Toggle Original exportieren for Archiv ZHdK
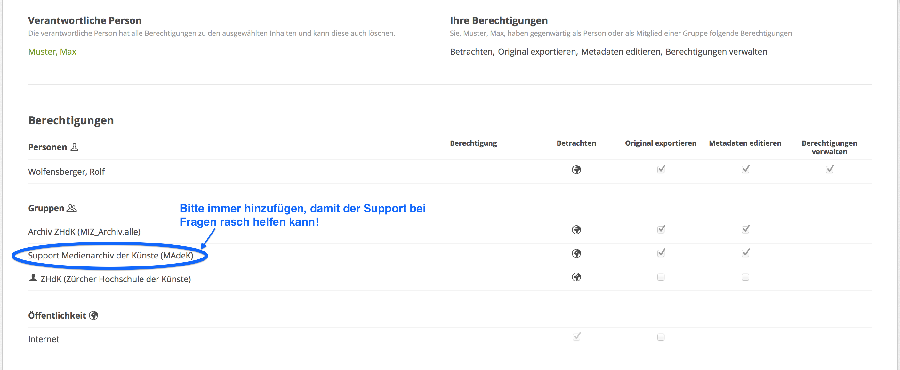This screenshot has height=370, width=900. coord(661,229)
